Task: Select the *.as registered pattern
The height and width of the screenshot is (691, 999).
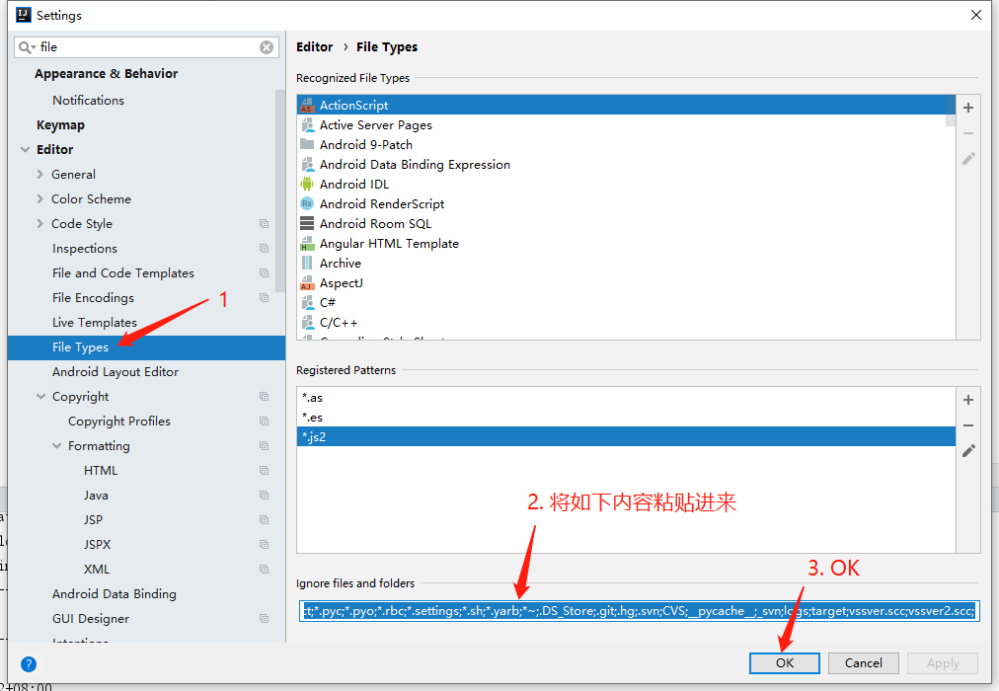Action: click(626, 398)
